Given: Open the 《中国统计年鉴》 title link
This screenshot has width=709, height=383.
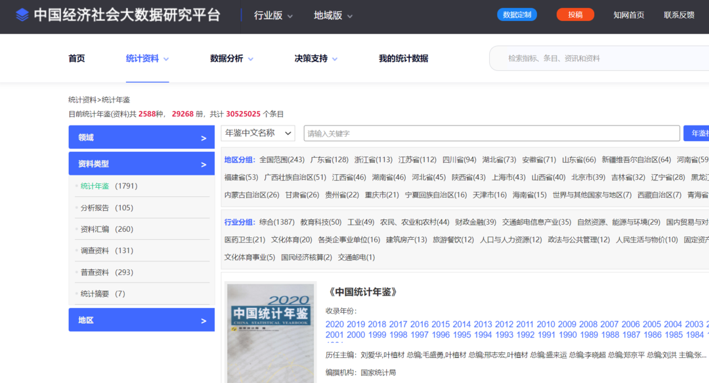Looking at the screenshot, I should tap(363, 292).
